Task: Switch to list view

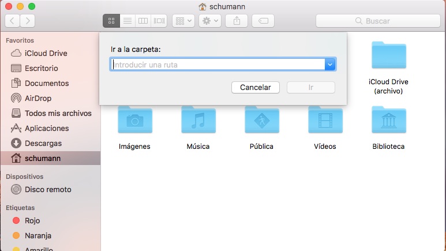Action: (128, 21)
